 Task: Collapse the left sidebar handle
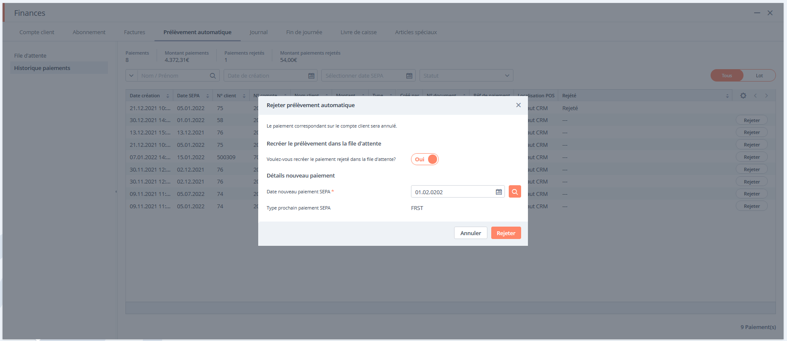pyautogui.click(x=116, y=192)
